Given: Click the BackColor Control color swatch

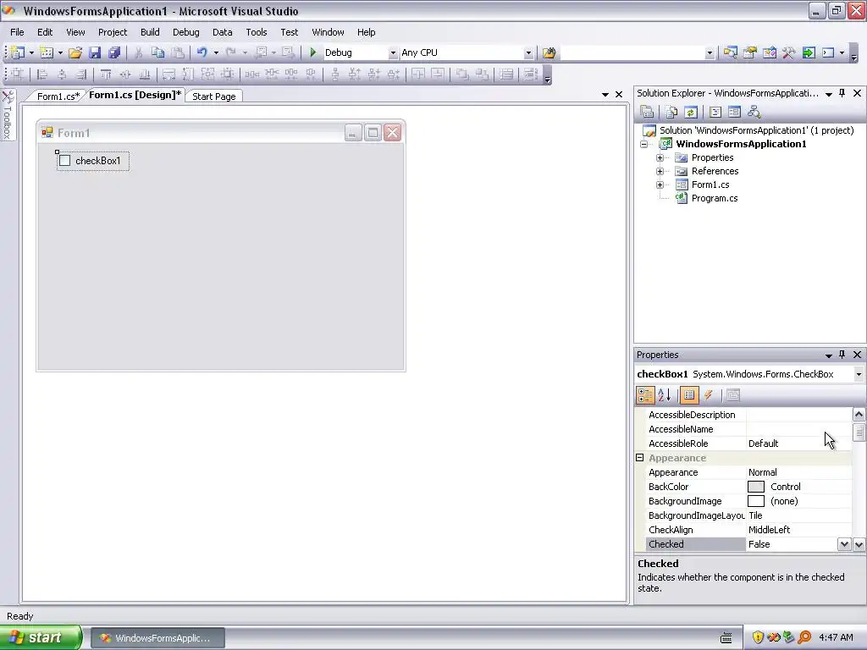Looking at the screenshot, I should pos(756,487).
